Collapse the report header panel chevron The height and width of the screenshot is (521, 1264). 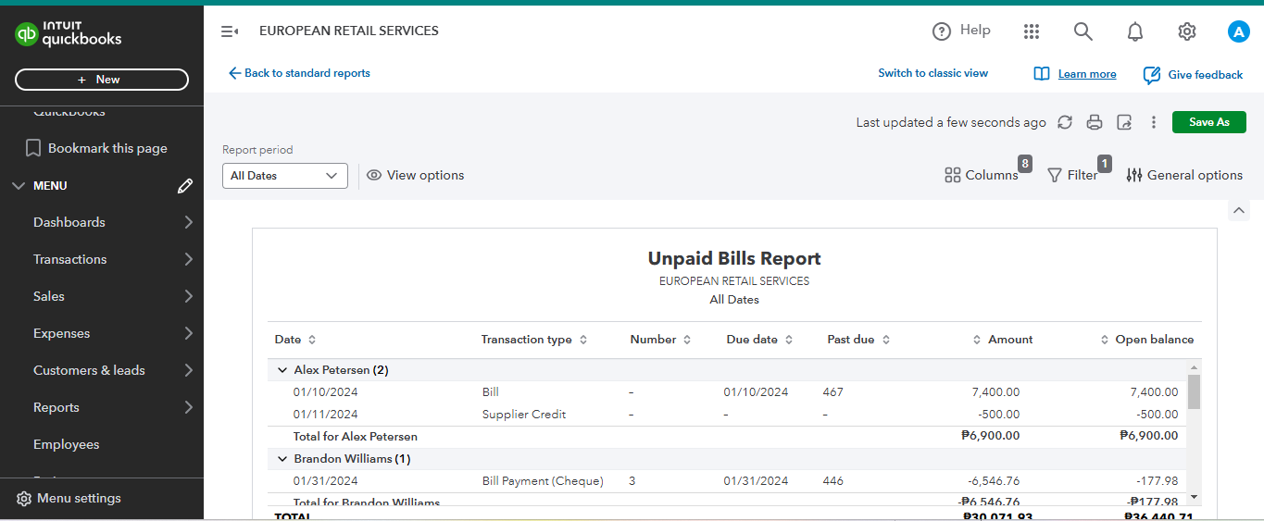[1239, 211]
